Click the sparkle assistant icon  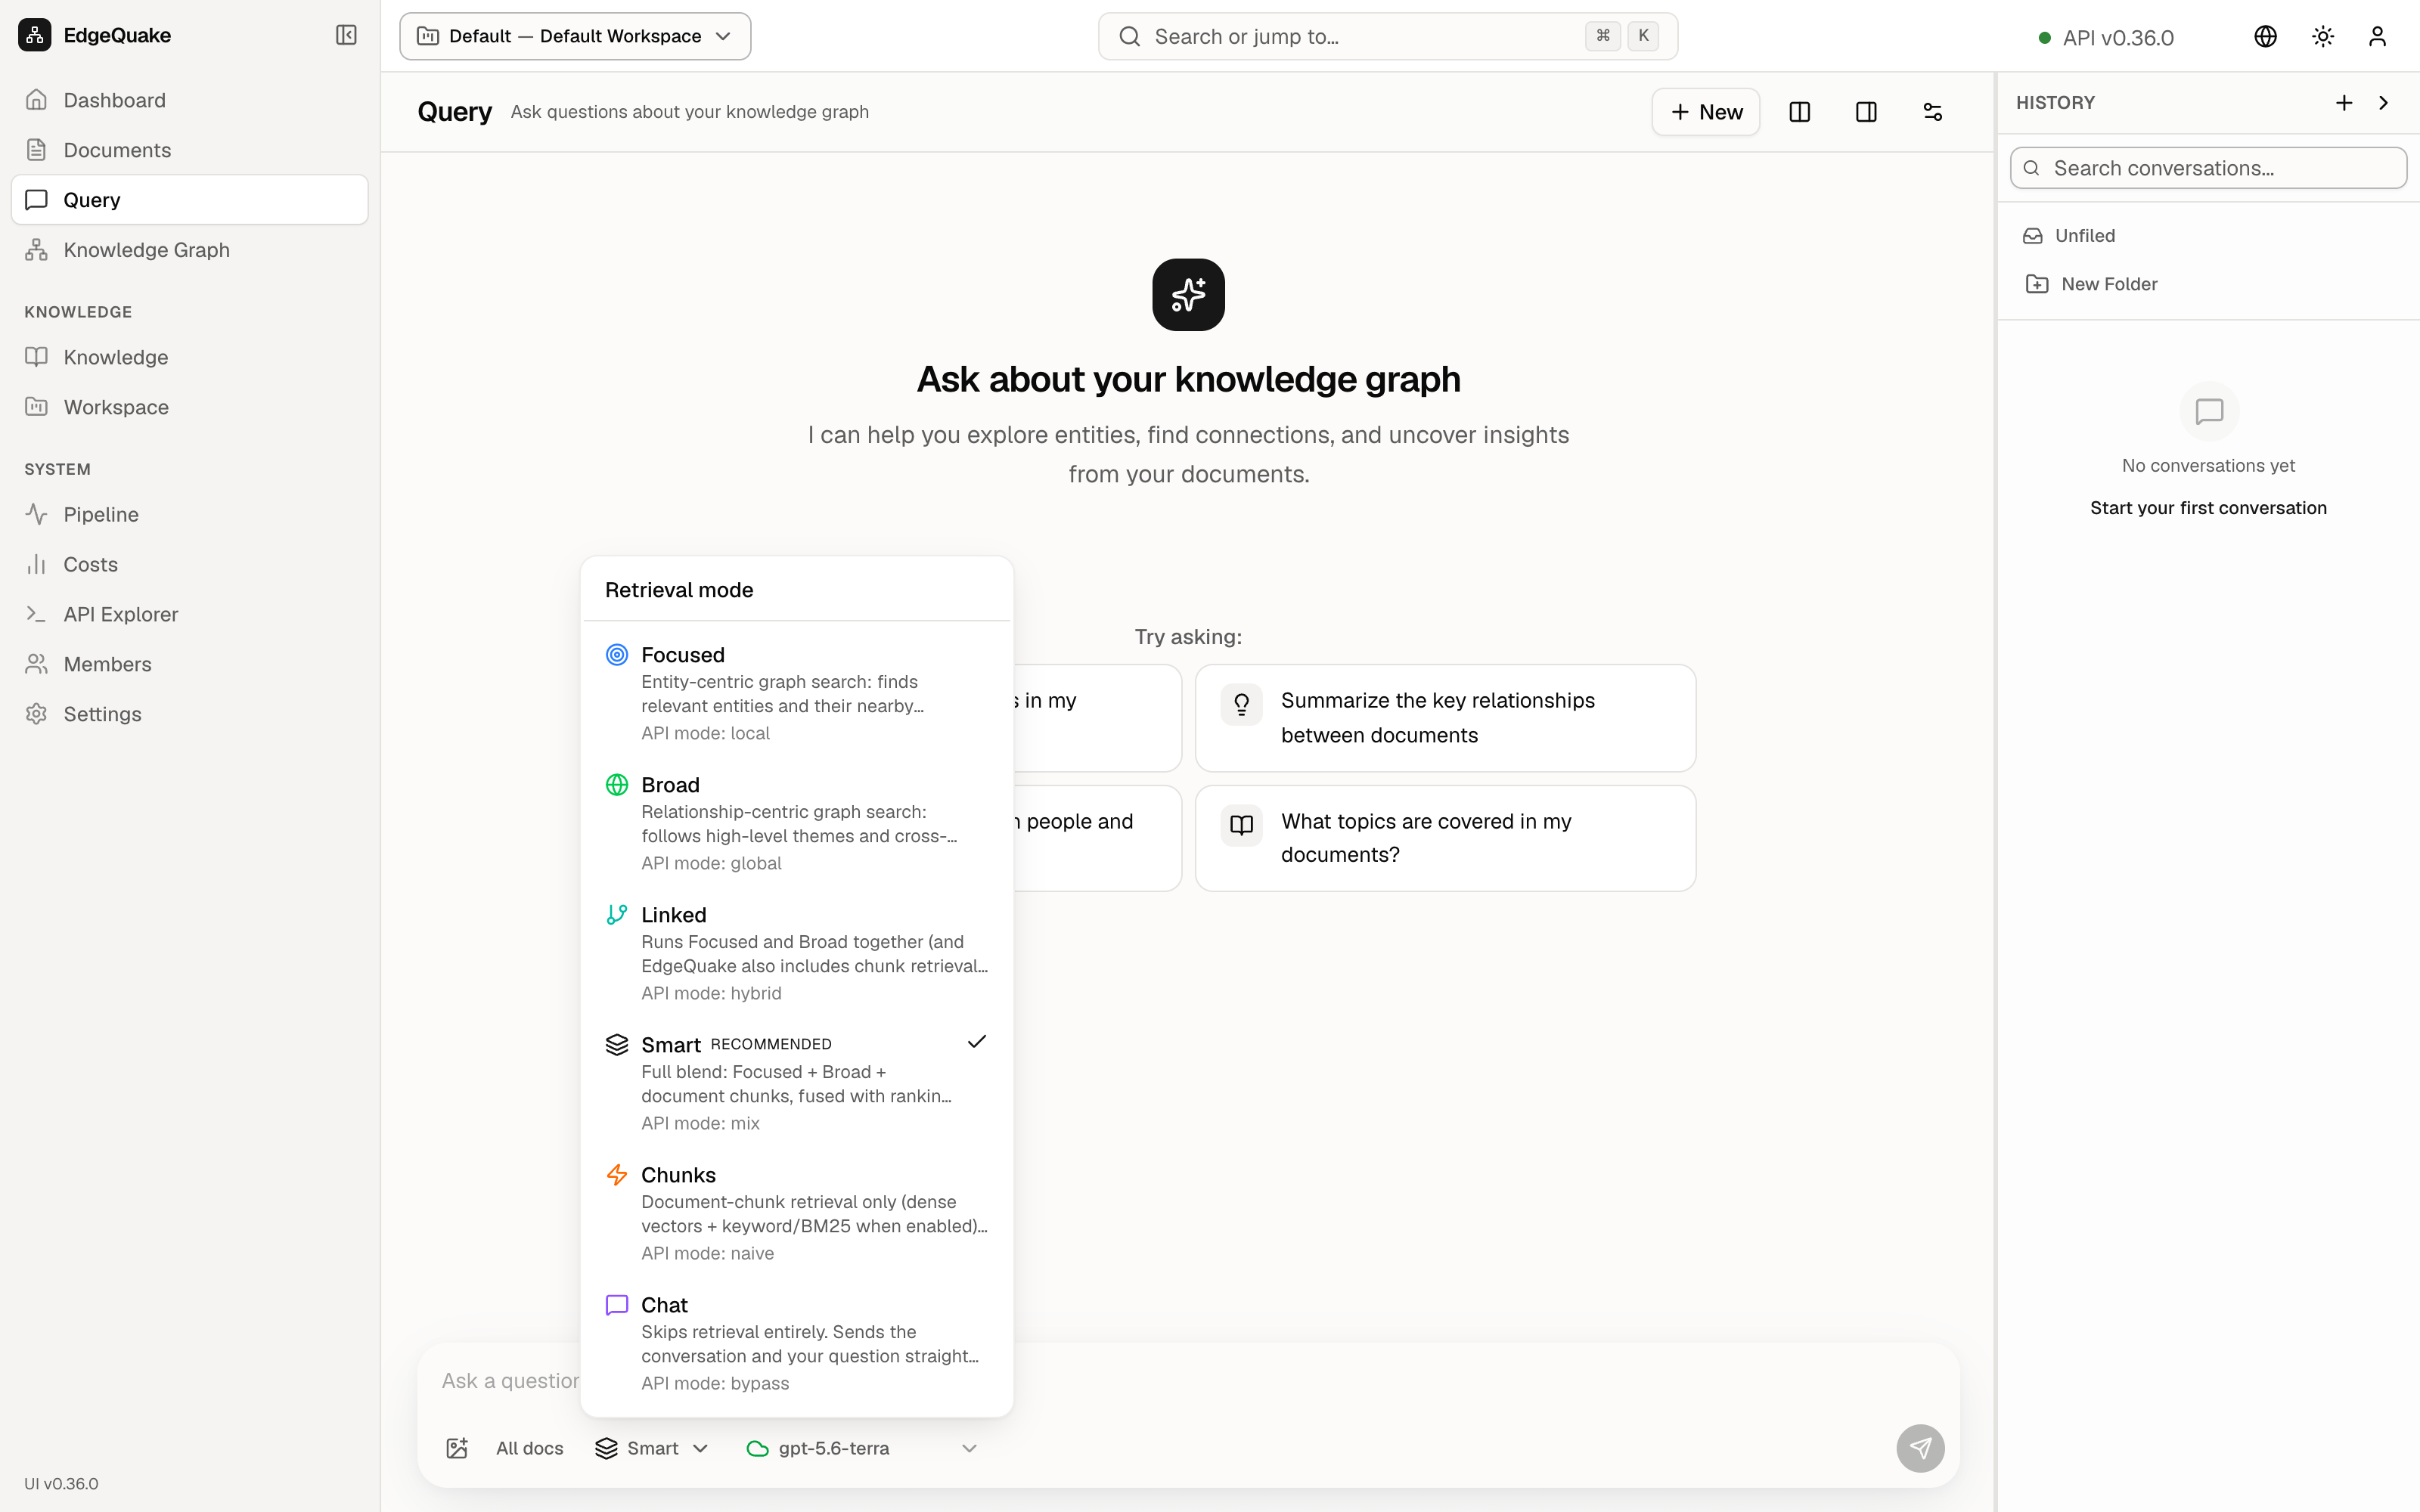coord(1188,295)
